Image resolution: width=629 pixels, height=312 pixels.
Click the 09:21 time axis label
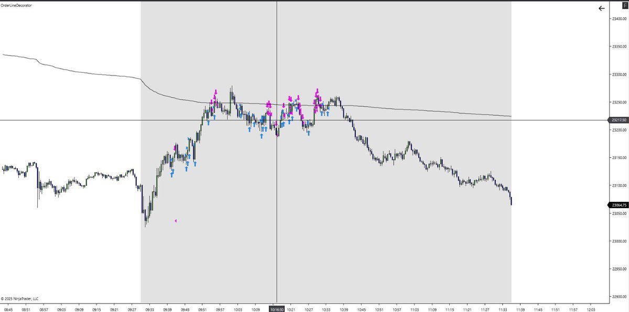(x=114, y=309)
